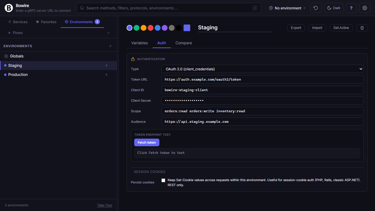
Task: Open the settings gear icon
Action: coord(365,8)
